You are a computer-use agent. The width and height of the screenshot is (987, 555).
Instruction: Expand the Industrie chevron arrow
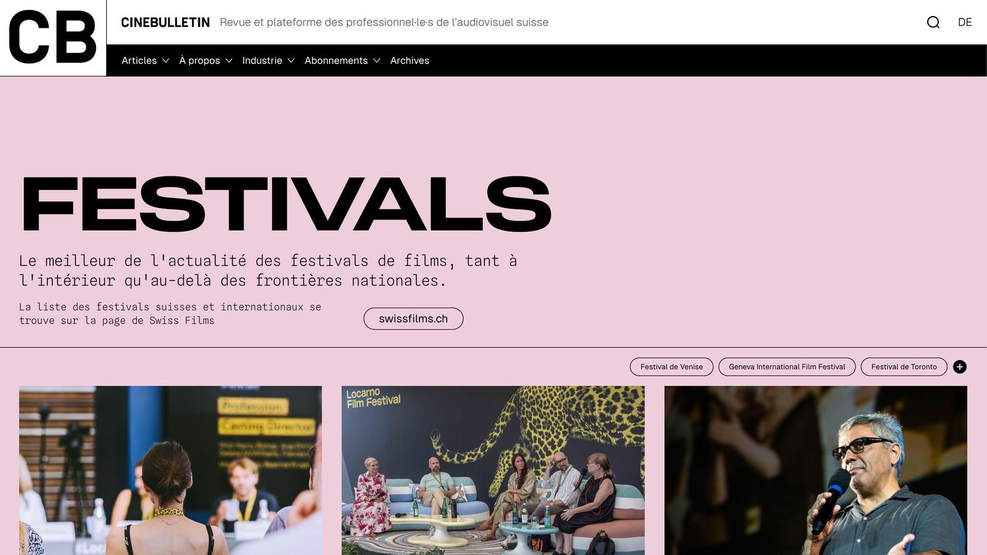coord(291,60)
